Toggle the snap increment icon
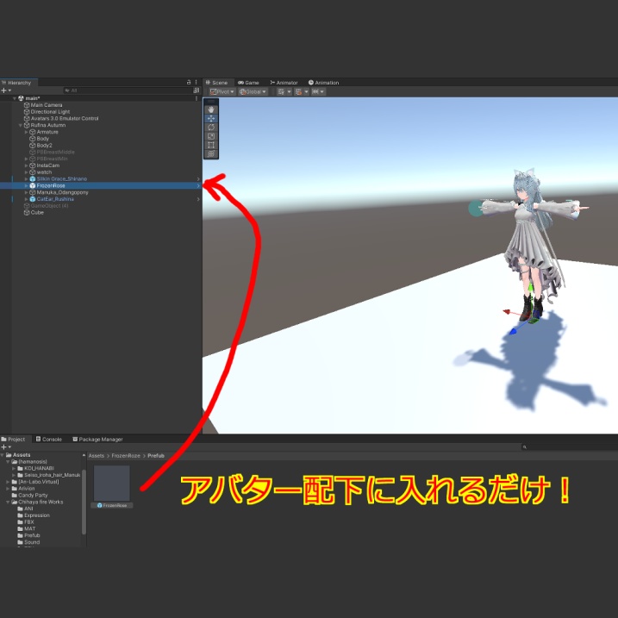This screenshot has height=618, width=618. pos(298,92)
